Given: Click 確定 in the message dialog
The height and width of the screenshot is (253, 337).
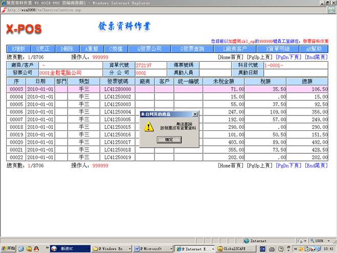Looking at the screenshot, I should (x=168, y=140).
